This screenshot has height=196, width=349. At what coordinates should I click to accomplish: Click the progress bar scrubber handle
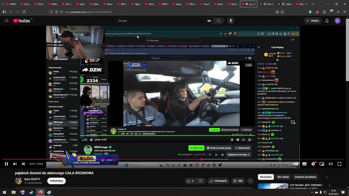[201, 159]
